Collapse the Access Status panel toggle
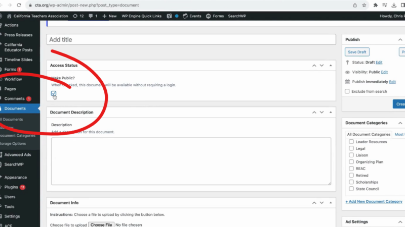Viewport: 405px width, 227px height. 331,66
